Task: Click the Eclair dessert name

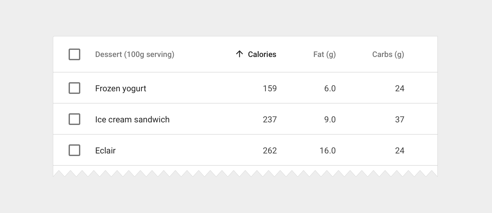Action: (x=105, y=151)
